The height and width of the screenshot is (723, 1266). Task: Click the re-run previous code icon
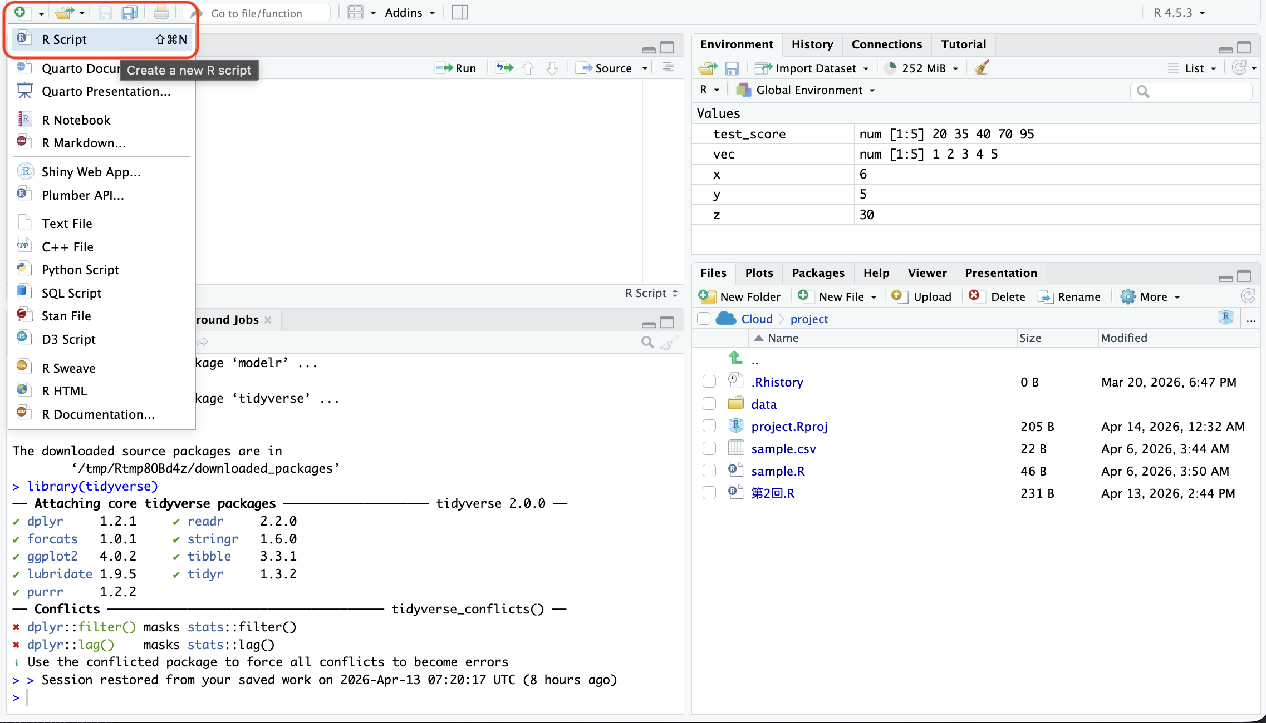pos(504,68)
